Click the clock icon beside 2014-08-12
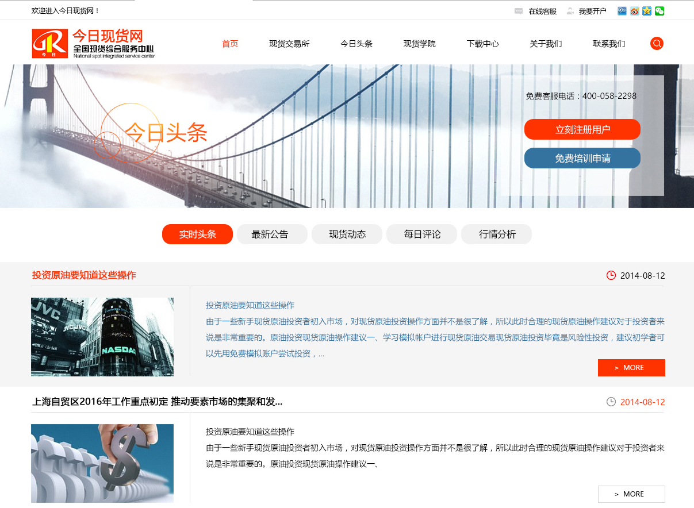The height and width of the screenshot is (508, 694). (611, 275)
